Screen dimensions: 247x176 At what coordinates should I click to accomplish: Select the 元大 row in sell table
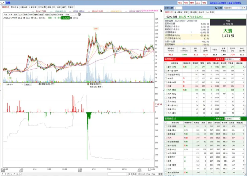coord(205,138)
